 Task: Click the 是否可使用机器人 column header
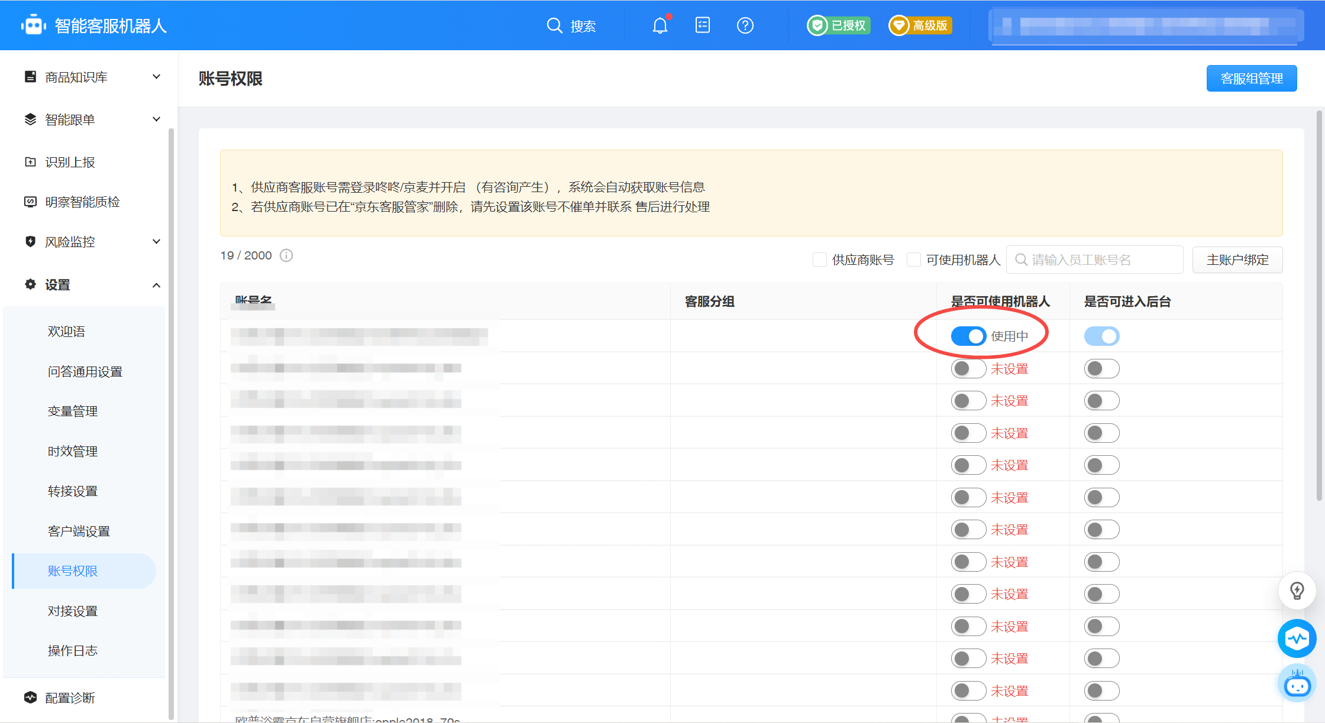pos(1000,301)
